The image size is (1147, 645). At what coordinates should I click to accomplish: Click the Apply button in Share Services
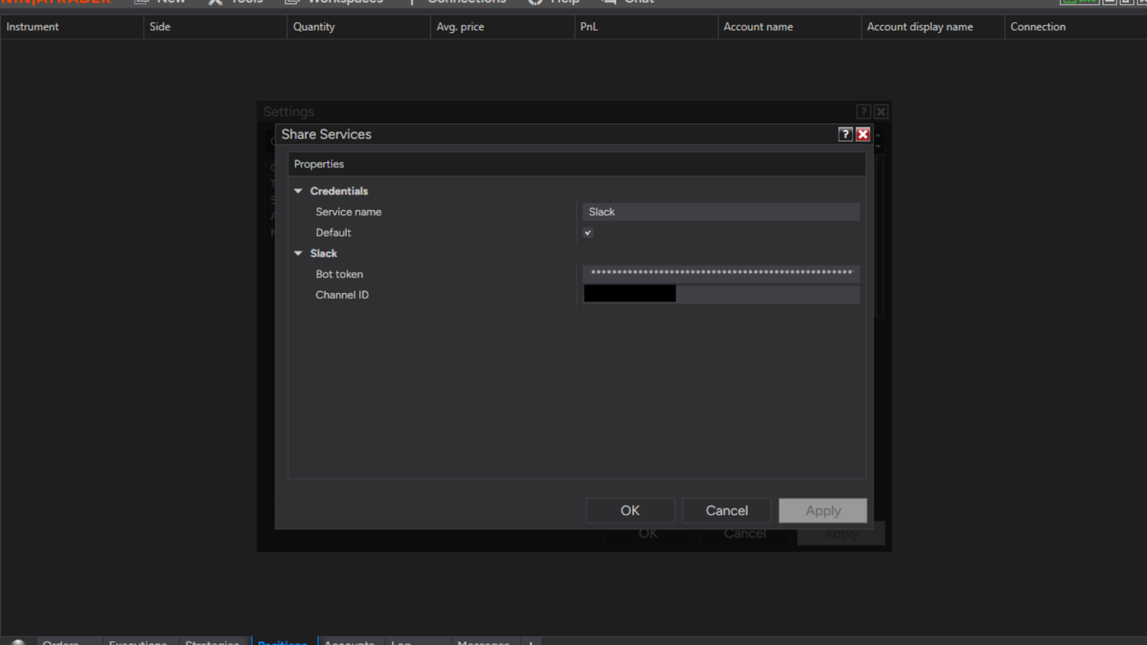[x=823, y=510]
